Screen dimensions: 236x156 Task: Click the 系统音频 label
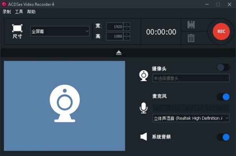[x=161, y=137]
